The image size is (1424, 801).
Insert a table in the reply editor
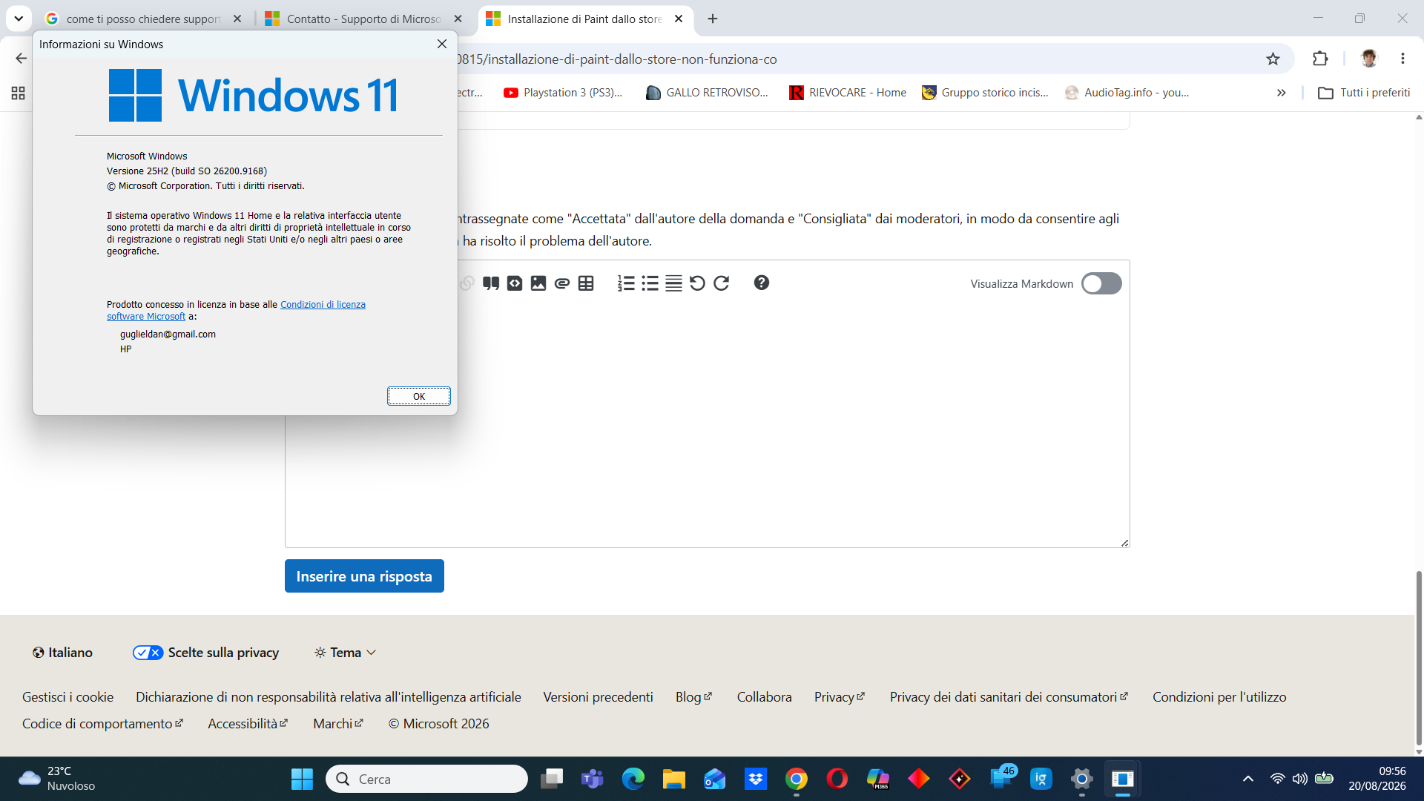click(x=586, y=283)
